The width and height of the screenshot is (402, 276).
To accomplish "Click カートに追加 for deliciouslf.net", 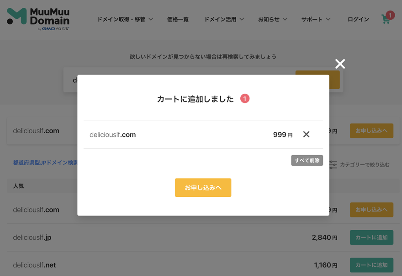I will (371, 265).
